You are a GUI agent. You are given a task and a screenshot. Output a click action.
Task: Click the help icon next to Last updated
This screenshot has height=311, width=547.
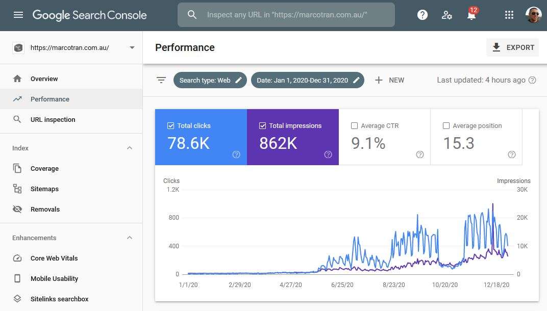[x=532, y=80]
